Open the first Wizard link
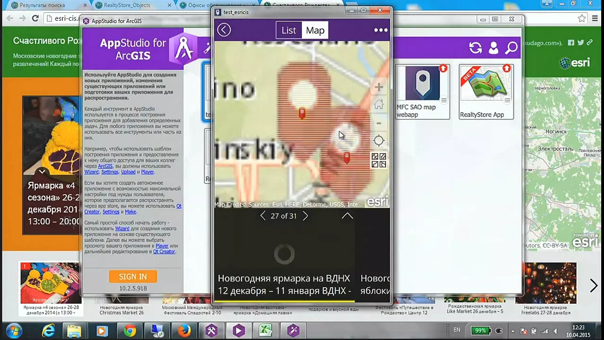This screenshot has height=340, width=604. 91,172
